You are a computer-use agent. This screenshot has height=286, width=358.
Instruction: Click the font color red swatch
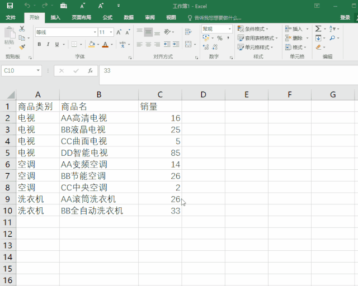tap(104, 45)
